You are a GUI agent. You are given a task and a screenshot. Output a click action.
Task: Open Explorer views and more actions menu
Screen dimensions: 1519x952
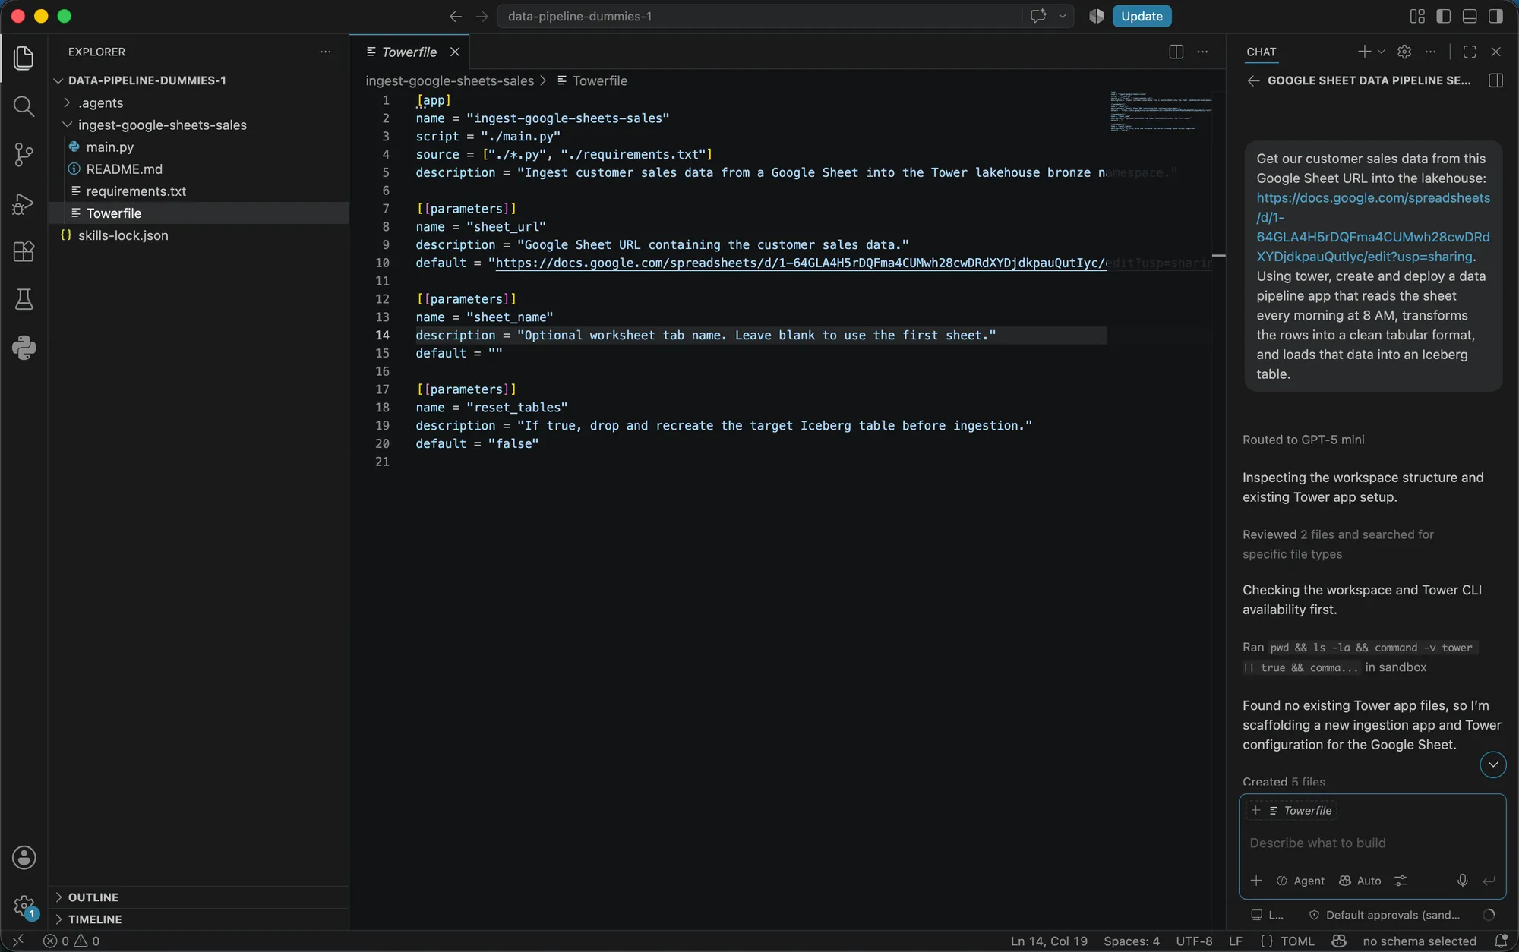click(x=325, y=52)
